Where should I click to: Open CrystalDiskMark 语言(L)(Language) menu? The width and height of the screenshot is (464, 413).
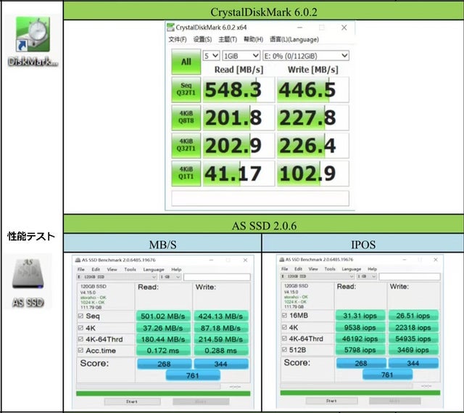tap(294, 39)
